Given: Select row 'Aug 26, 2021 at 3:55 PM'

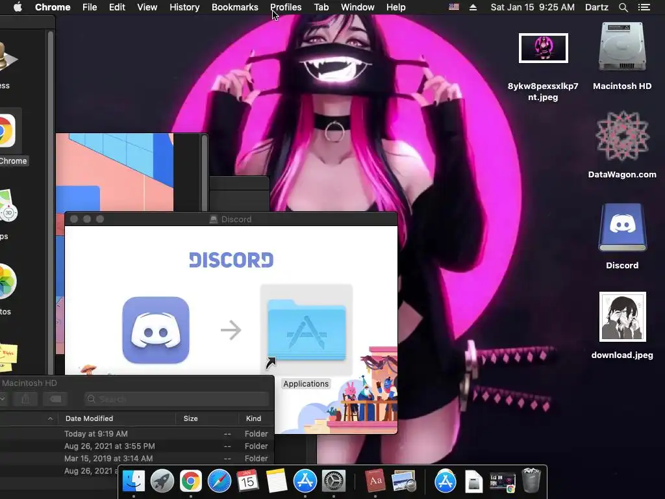Looking at the screenshot, I should click(136, 446).
